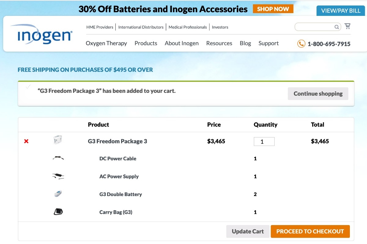
Task: Click the $3,465 value under Price
Action: 216,141
